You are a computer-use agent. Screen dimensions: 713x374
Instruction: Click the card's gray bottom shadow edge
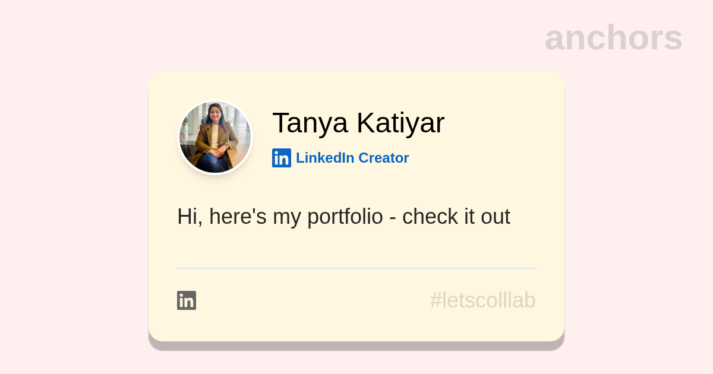pyautogui.click(x=356, y=346)
